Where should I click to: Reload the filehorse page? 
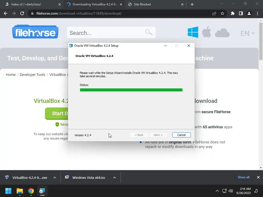(x=22, y=13)
